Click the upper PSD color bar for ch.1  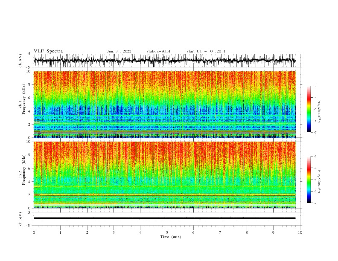click(x=309, y=109)
